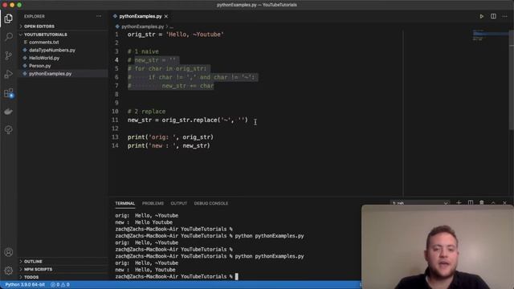Open the Manage gear icon
This screenshot has width=514, height=289.
pyautogui.click(x=9, y=271)
